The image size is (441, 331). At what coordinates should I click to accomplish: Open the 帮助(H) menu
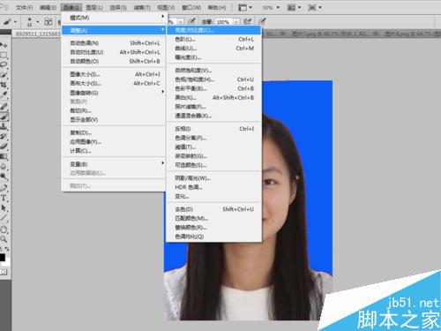[217, 7]
